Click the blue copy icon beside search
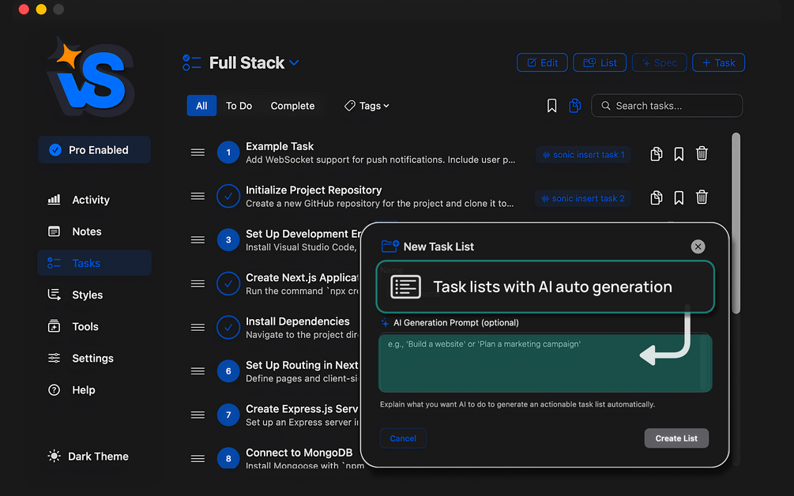 tap(575, 106)
